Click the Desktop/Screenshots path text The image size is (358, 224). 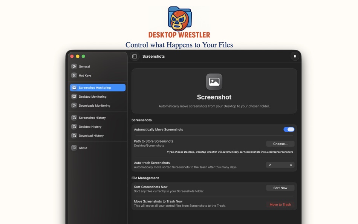click(149, 146)
